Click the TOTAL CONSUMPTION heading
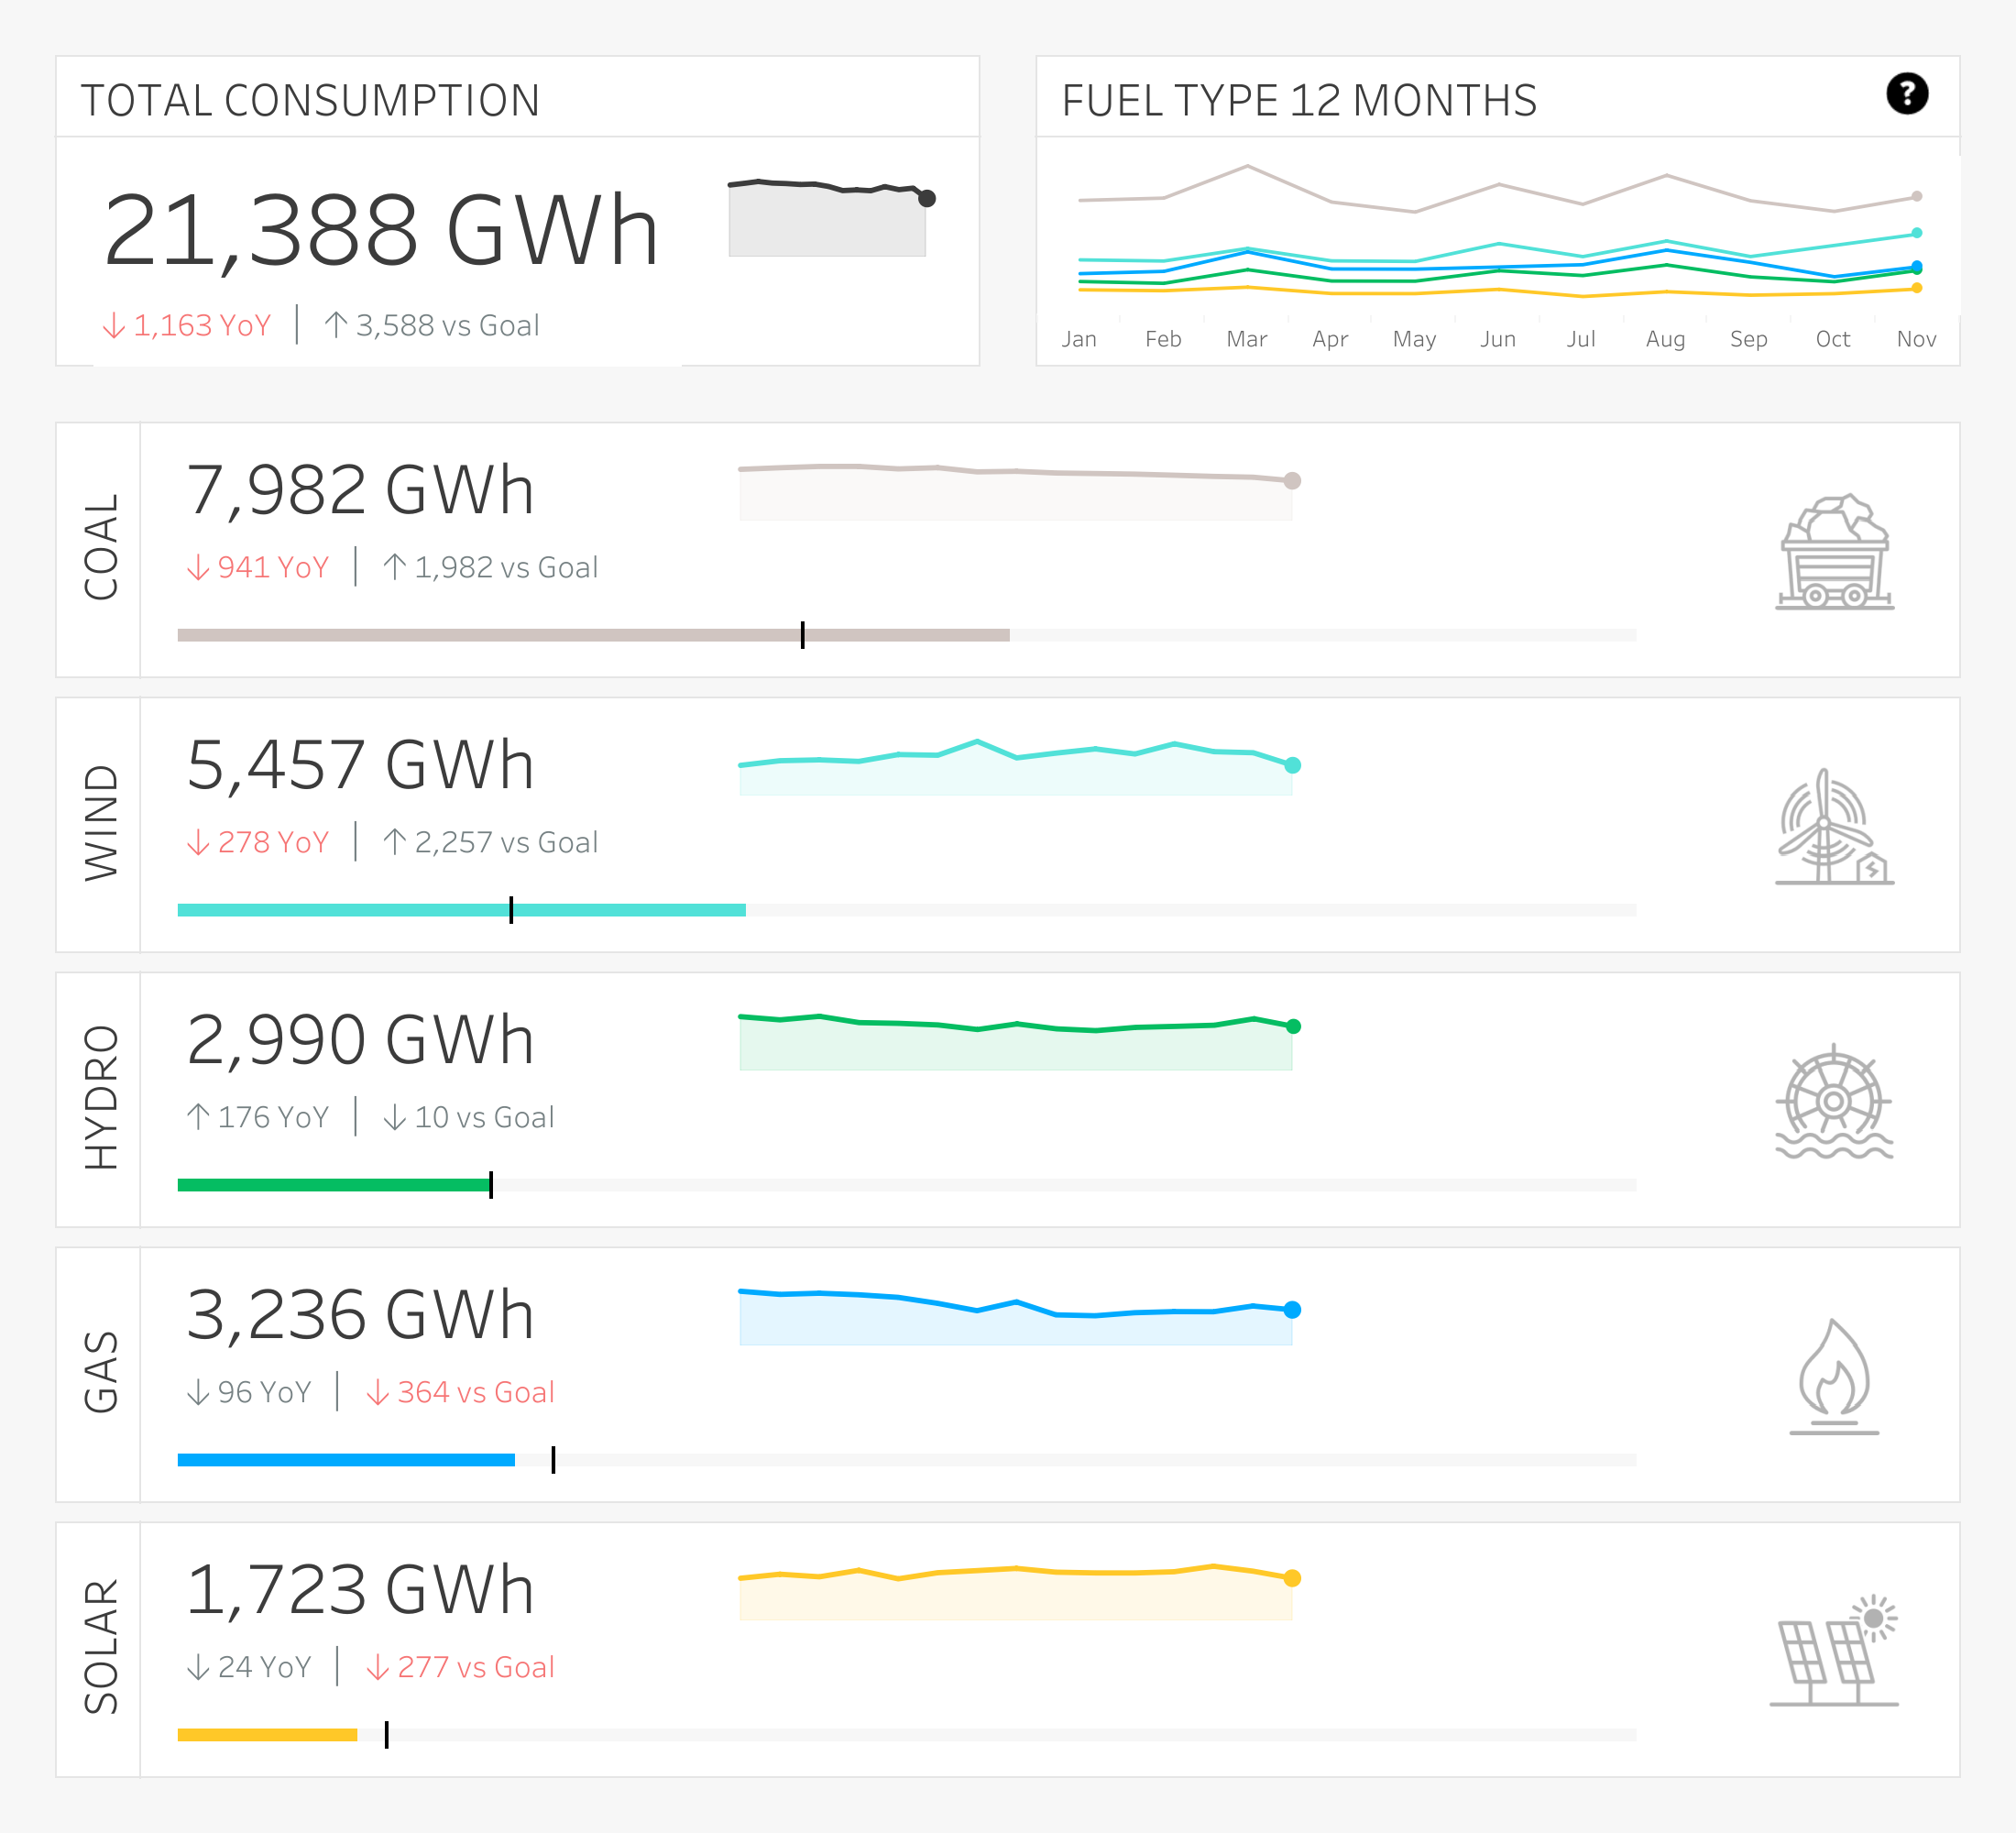 [x=310, y=100]
